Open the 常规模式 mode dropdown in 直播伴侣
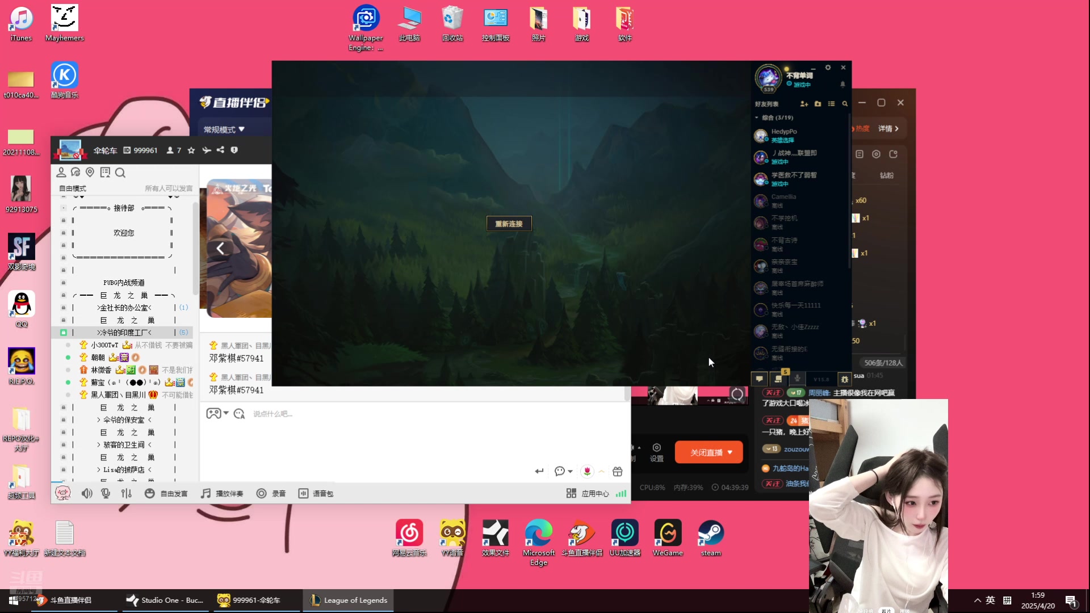Viewport: 1090px width, 613px height. coord(224,129)
